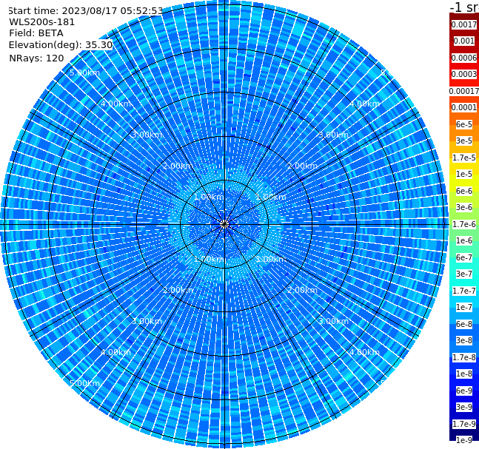Viewport: 479px width, 449px height.
Task: Click the 3e-5 colorbar label
Action: 464,141
